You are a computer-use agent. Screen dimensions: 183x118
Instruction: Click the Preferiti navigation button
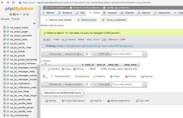pos(15,19)
